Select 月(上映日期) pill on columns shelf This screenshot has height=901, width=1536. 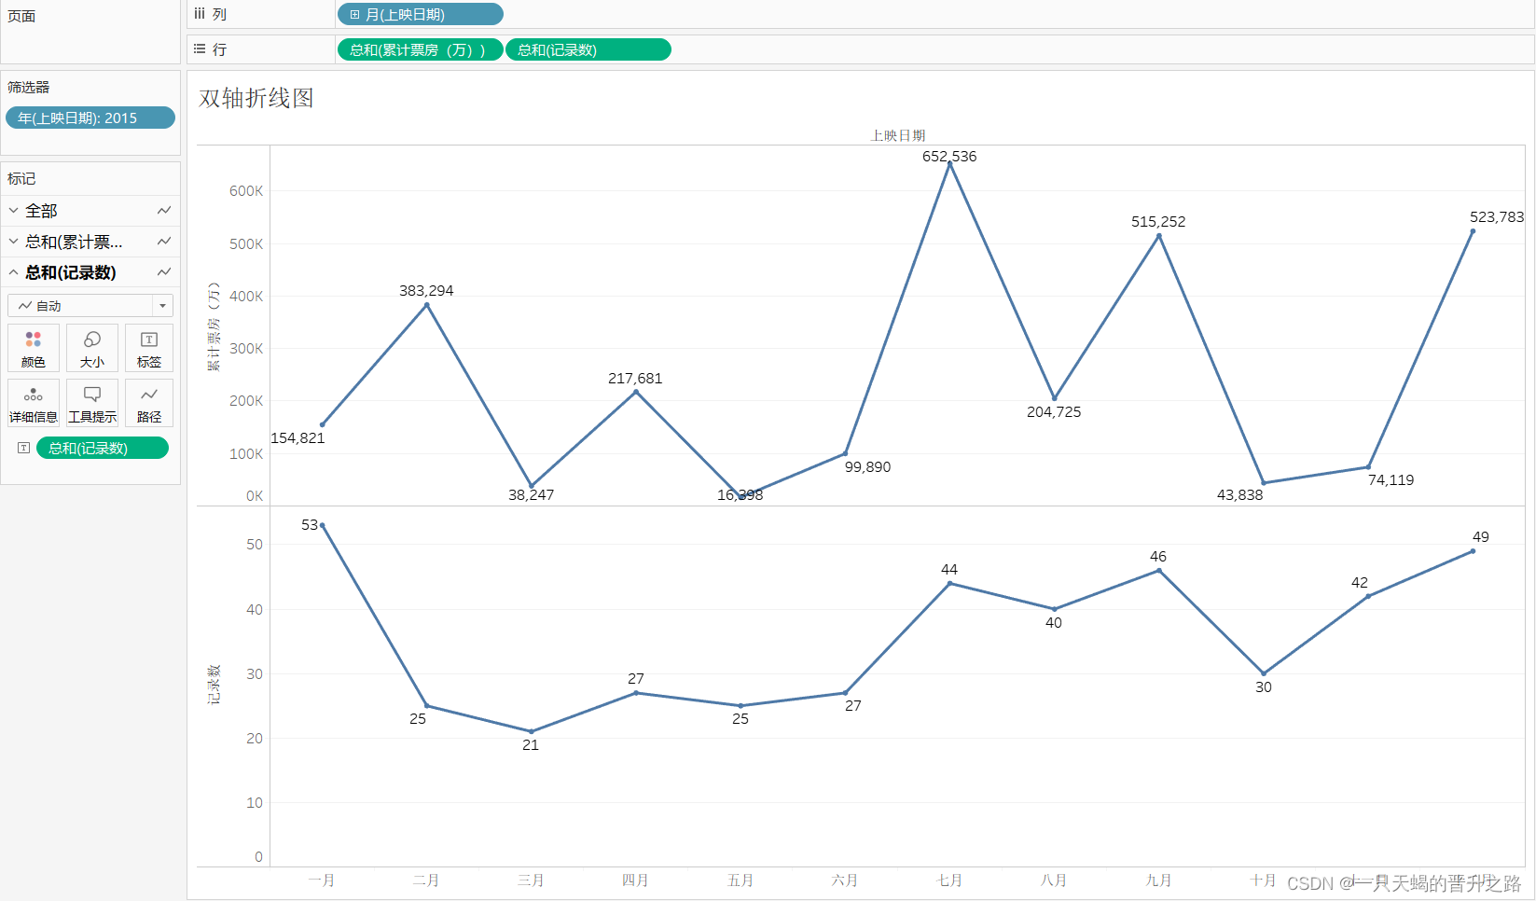pos(420,14)
